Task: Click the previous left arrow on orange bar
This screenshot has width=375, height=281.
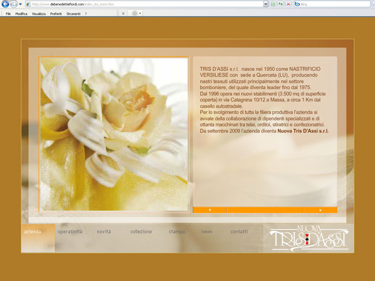Action: pos(210,210)
